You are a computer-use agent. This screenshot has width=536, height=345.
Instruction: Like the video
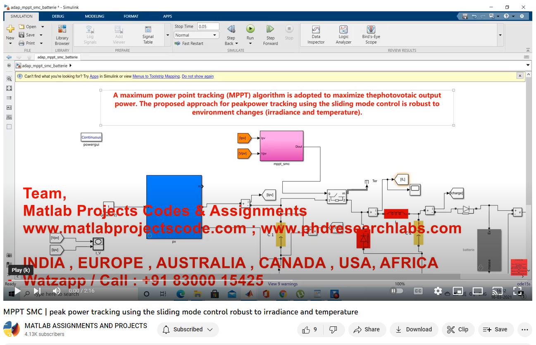pos(310,329)
